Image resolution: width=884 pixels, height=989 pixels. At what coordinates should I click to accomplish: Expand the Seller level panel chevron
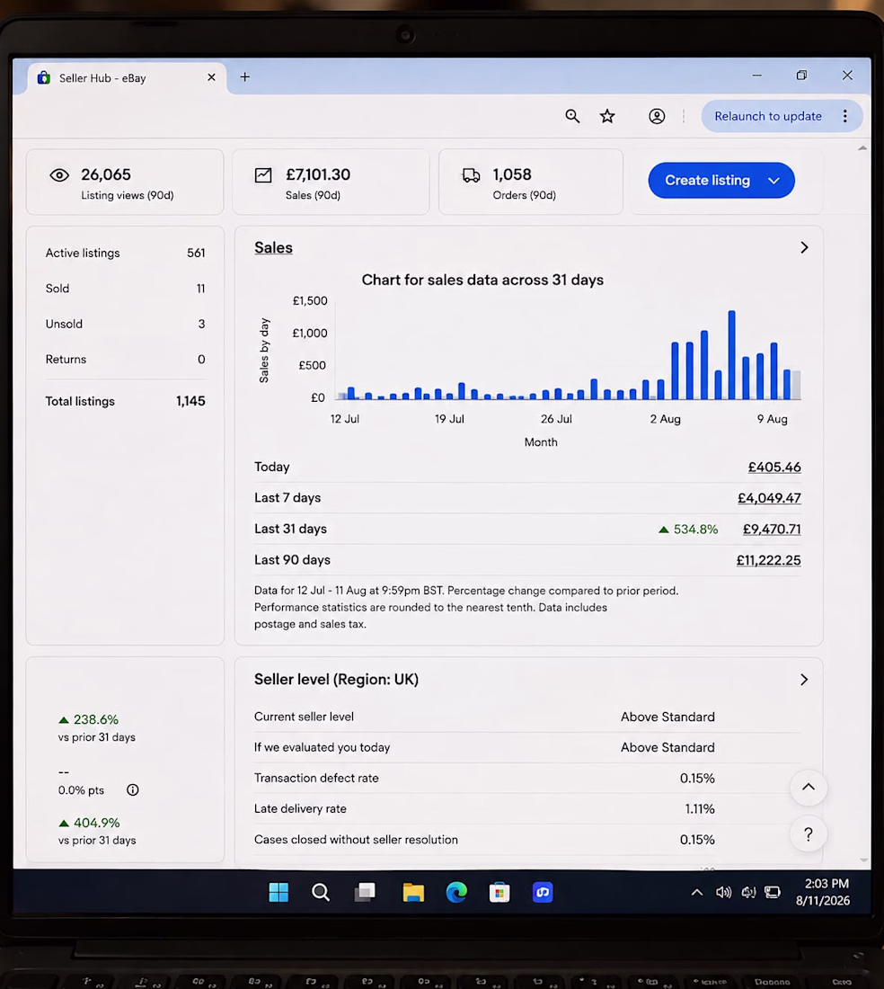(804, 680)
